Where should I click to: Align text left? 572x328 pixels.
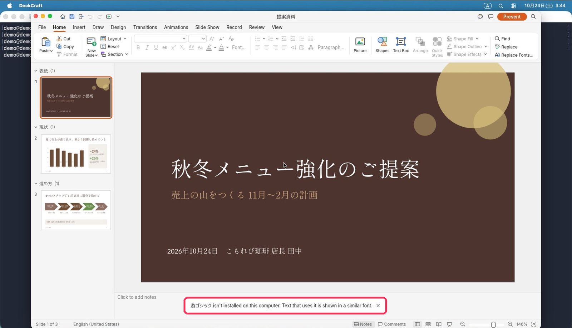258,47
